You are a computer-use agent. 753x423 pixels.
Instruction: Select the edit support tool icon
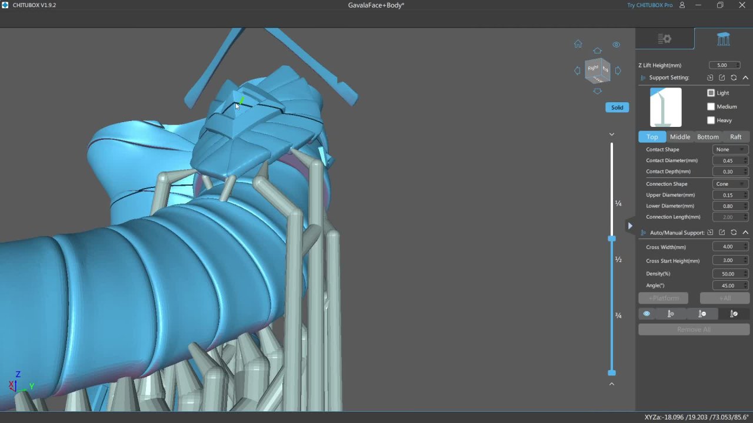click(734, 314)
